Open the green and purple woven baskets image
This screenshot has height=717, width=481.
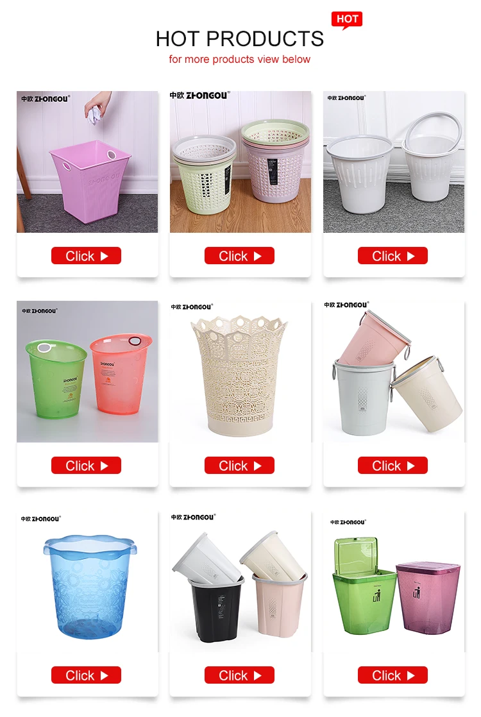click(240, 162)
